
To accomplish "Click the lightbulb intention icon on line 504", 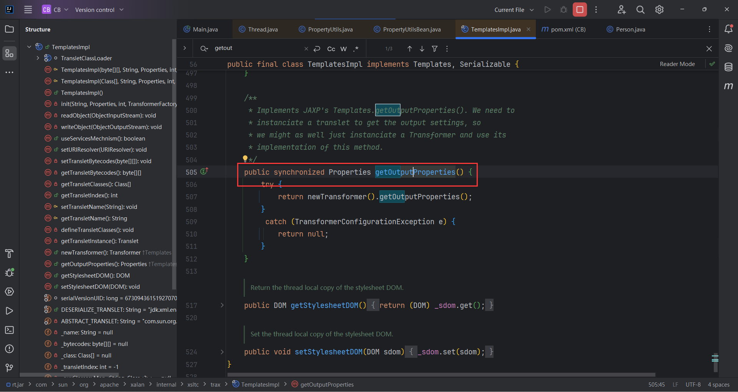I will click(x=245, y=159).
